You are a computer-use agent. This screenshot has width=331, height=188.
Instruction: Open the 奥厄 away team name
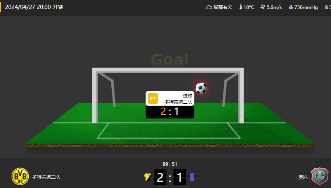click(x=303, y=177)
